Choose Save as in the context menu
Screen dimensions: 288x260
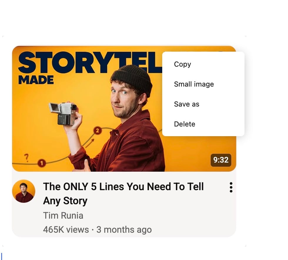click(187, 104)
